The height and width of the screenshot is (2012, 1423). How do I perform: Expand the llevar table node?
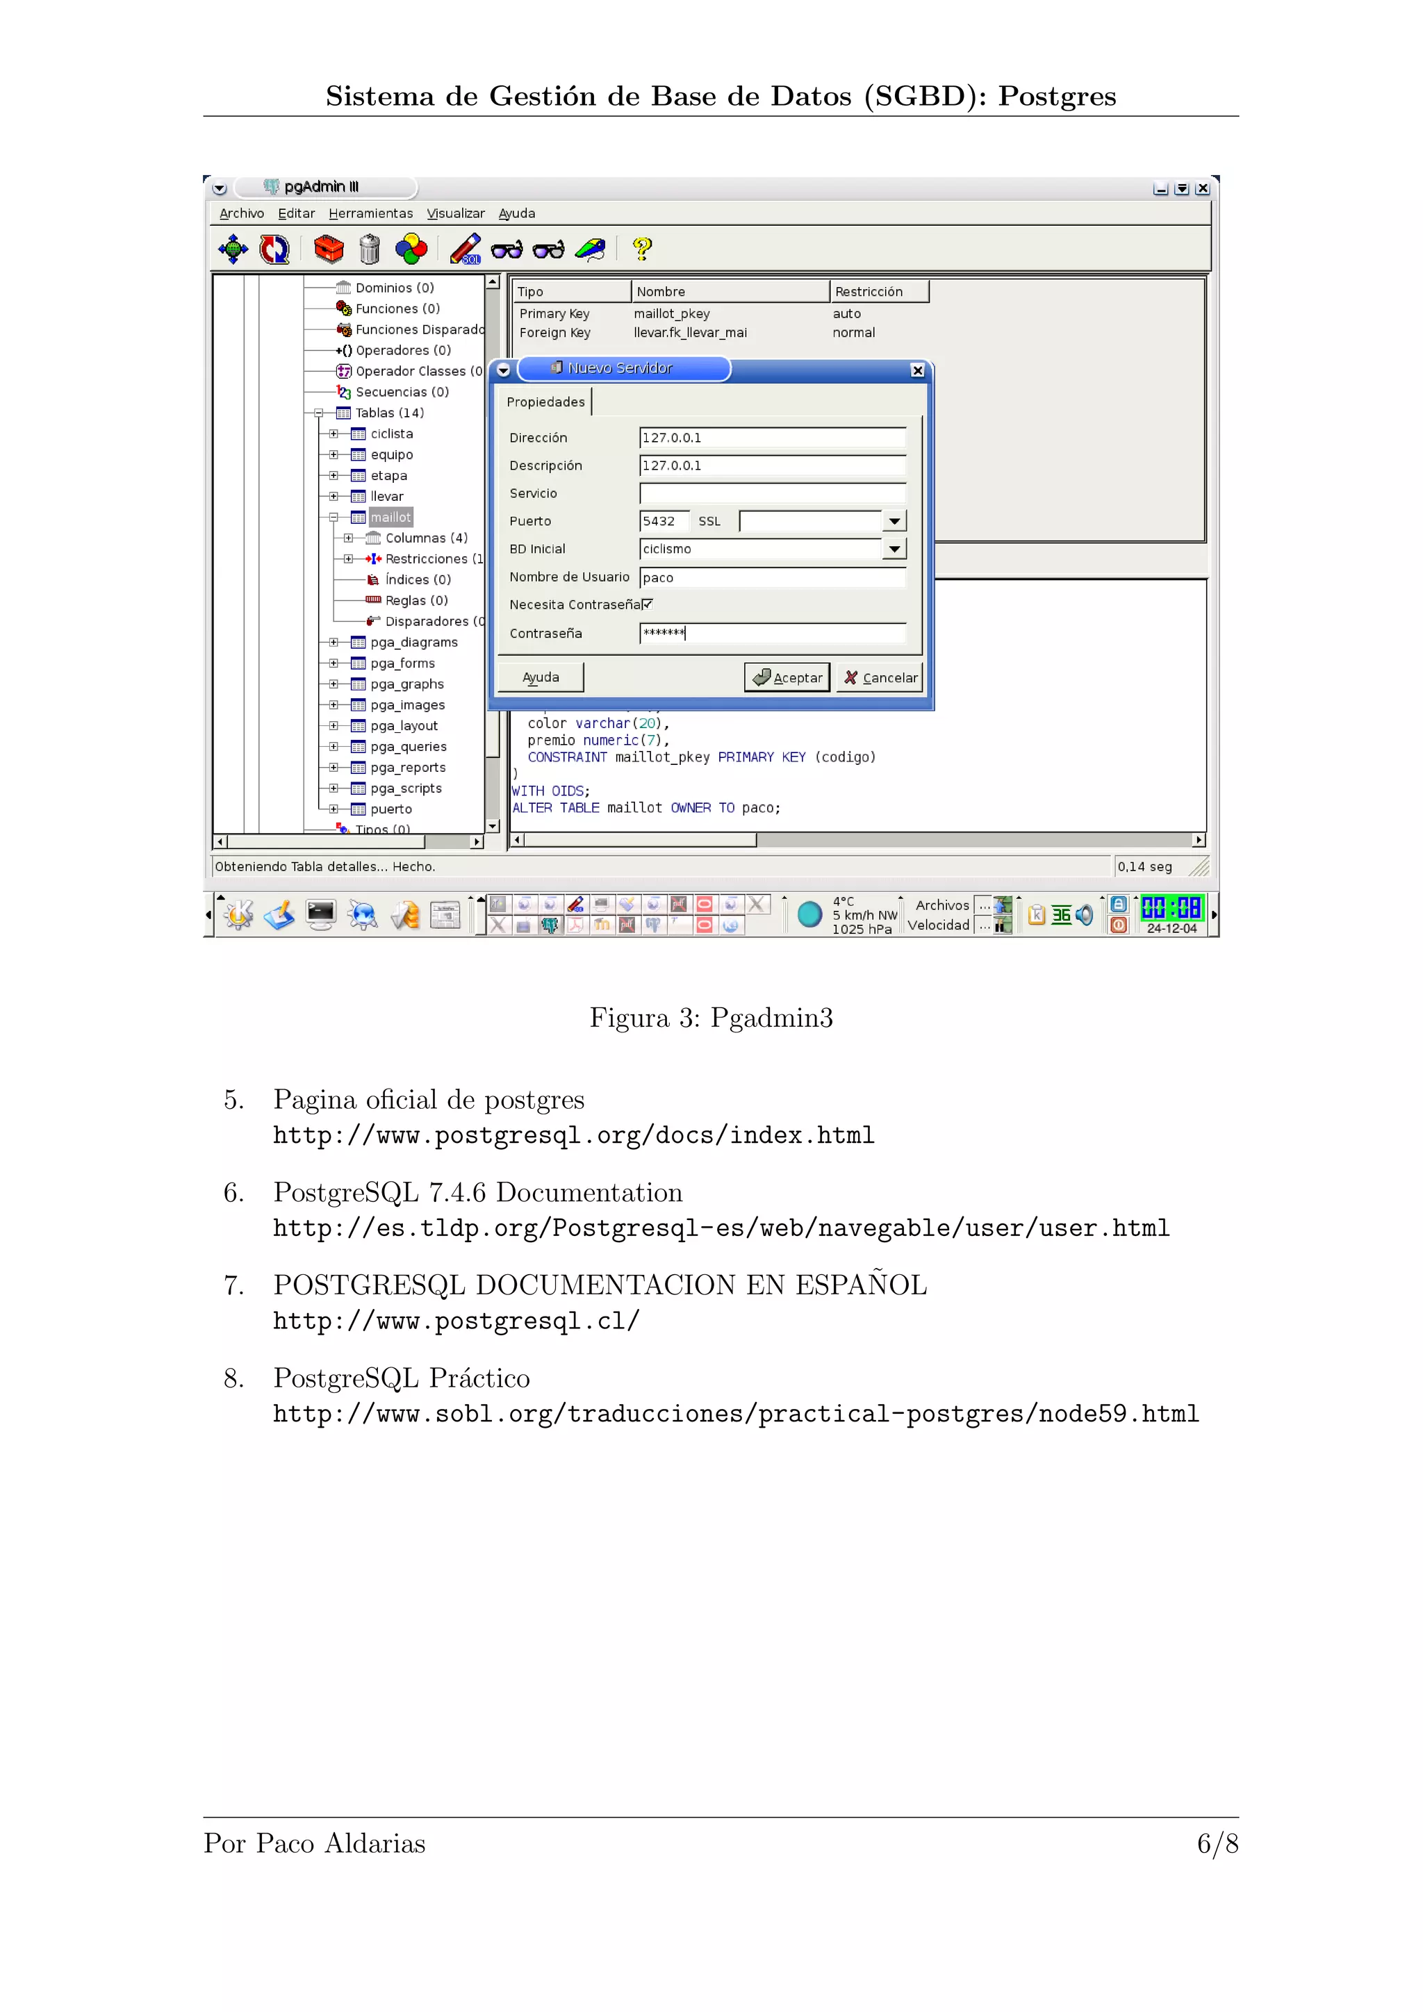pyautogui.click(x=334, y=496)
